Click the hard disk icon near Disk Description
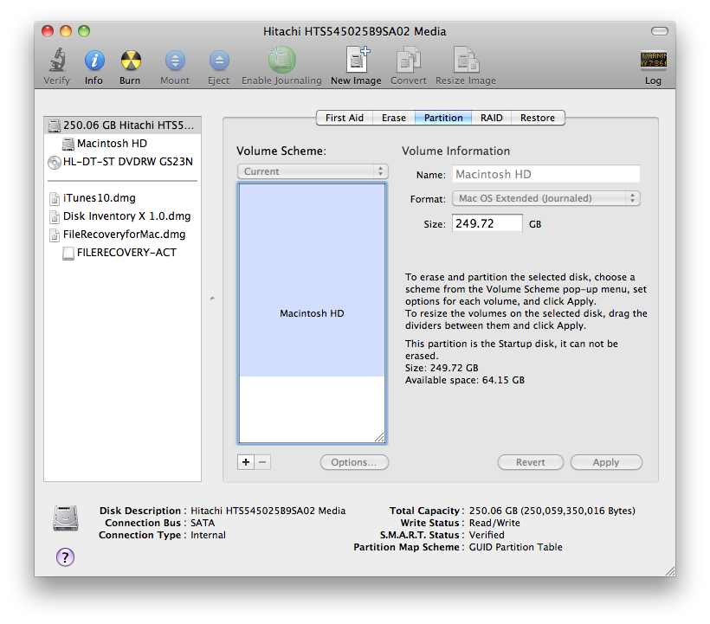Viewport: 710px width, 624px height. (66, 518)
